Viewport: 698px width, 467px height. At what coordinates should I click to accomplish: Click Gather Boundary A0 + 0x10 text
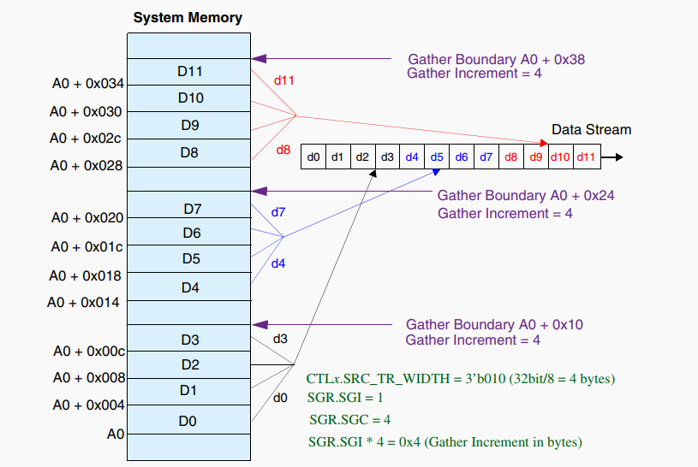click(x=494, y=324)
